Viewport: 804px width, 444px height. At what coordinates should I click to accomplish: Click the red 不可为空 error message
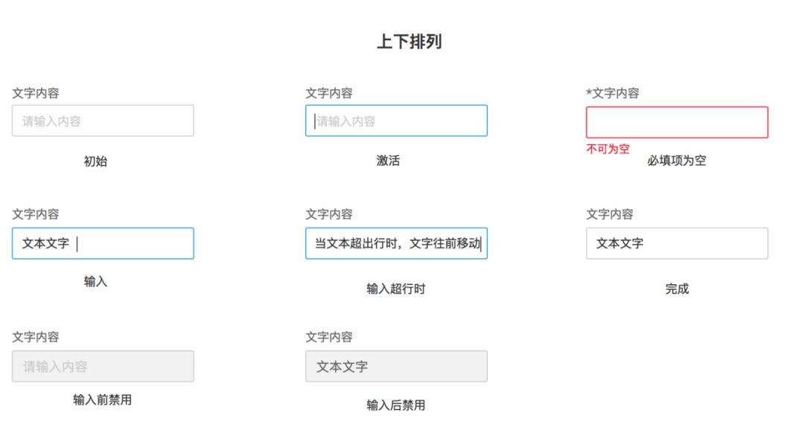[607, 149]
